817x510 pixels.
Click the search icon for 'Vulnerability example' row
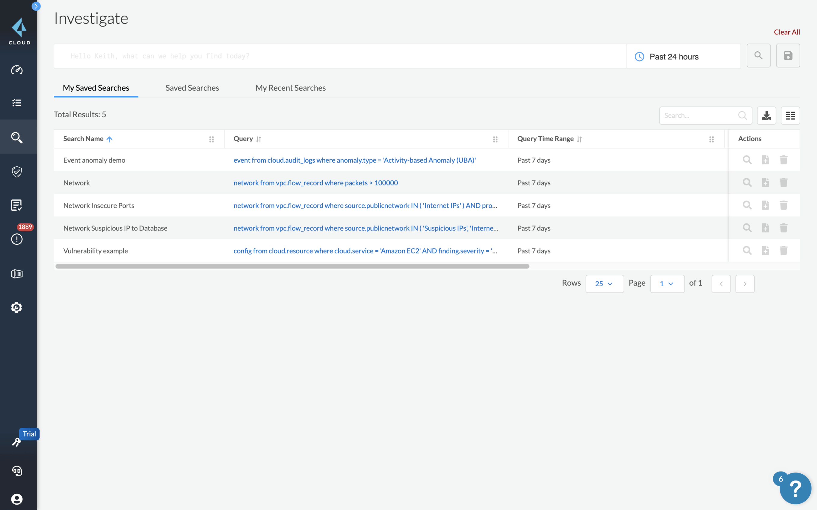[x=747, y=250]
